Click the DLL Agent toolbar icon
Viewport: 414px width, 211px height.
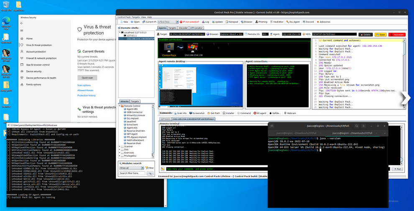coord(293,22)
